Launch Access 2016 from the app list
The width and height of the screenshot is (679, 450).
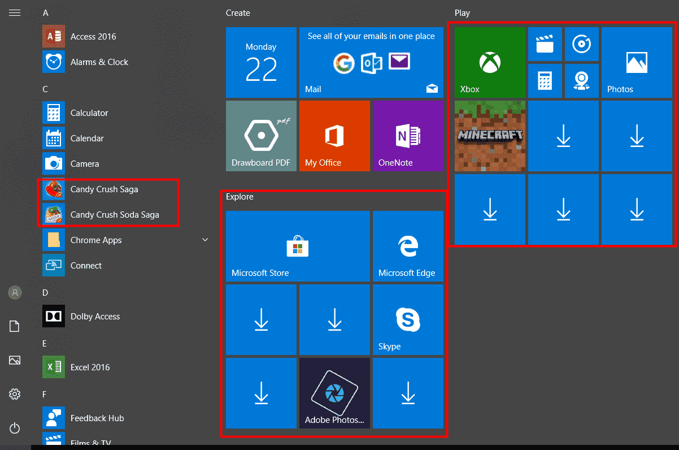[125, 36]
